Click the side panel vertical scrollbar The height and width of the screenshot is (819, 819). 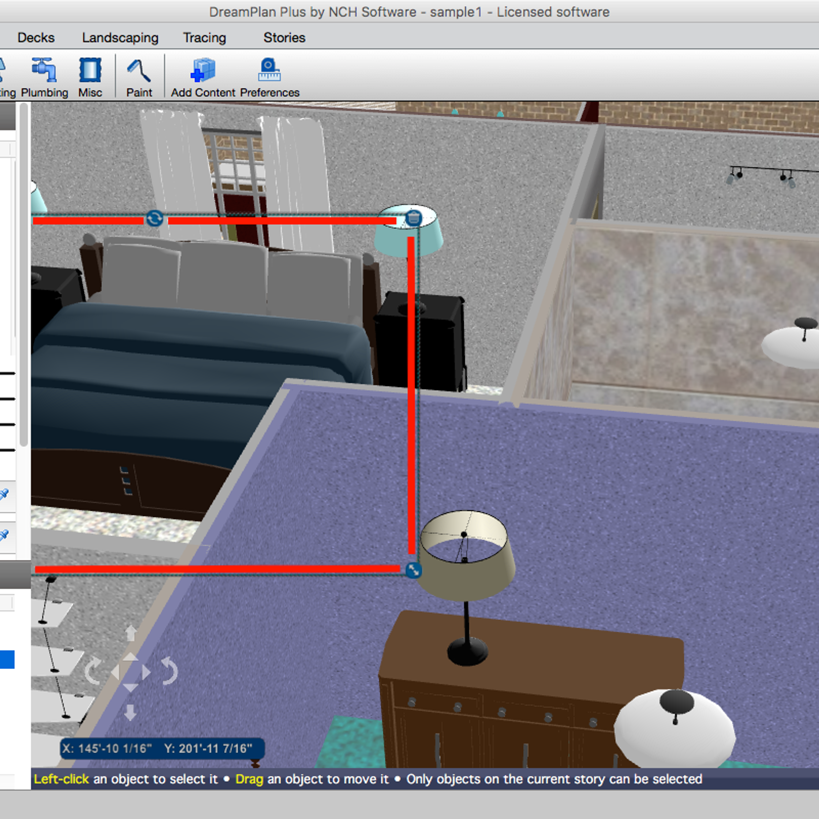(24, 274)
